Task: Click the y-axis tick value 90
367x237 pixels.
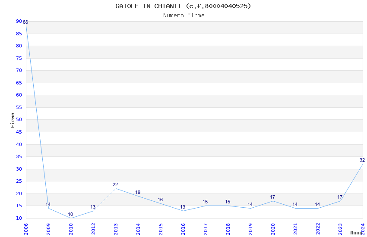Action: coord(19,21)
